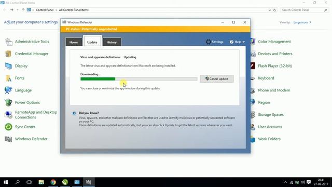The height and width of the screenshot is (187, 332).
Task: Open the Power Options icon
Action: click(x=8, y=102)
